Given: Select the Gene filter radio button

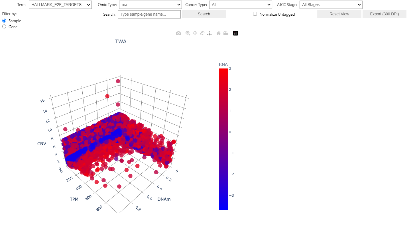Looking at the screenshot, I should coord(4,27).
